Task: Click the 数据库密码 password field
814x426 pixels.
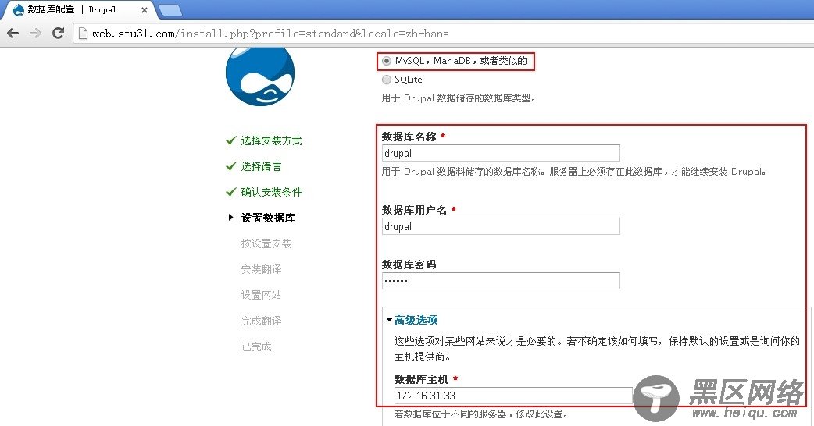Action: [500, 281]
